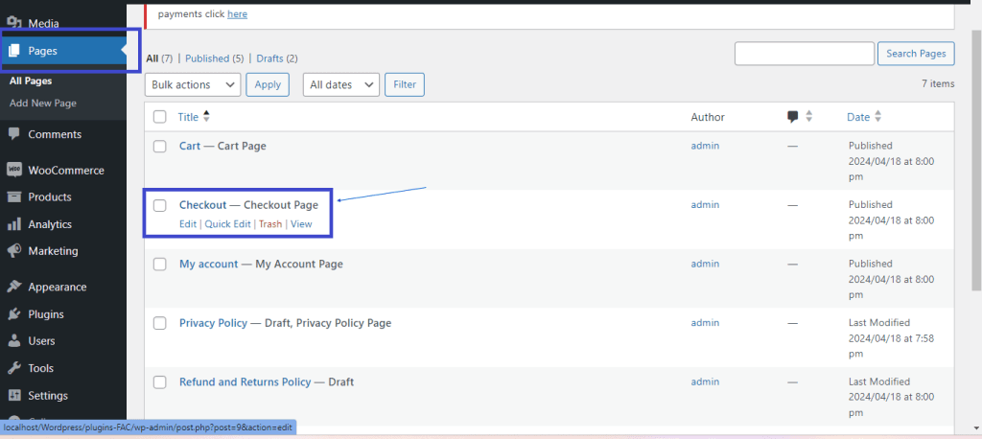Show the All (7) pages filter

tap(159, 58)
